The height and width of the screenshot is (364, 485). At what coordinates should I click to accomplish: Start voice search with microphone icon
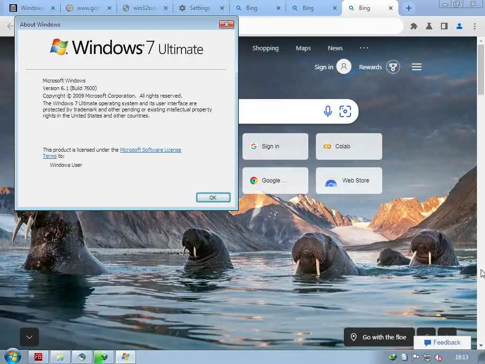pyautogui.click(x=328, y=111)
